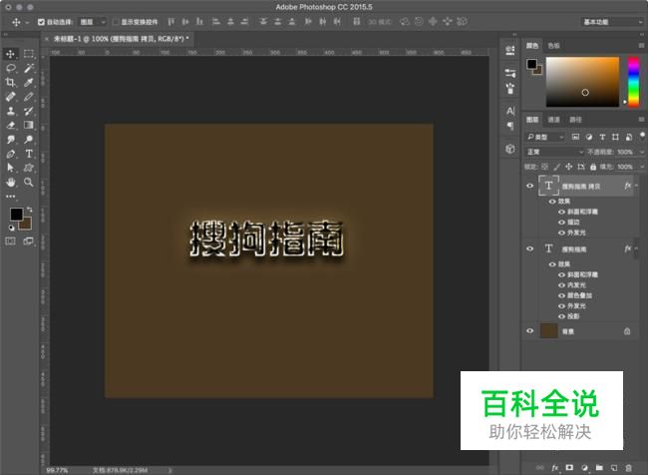Enable the 显示变换控件 checkbox
648x475 pixels.
coord(116,22)
